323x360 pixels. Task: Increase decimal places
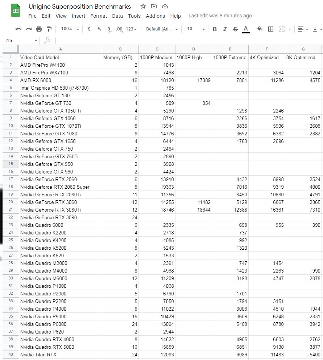[119, 29]
